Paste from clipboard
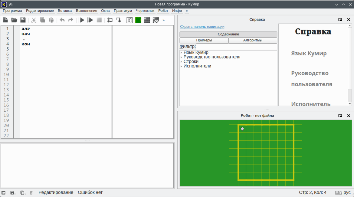This screenshot has width=354, height=197. (x=51, y=20)
